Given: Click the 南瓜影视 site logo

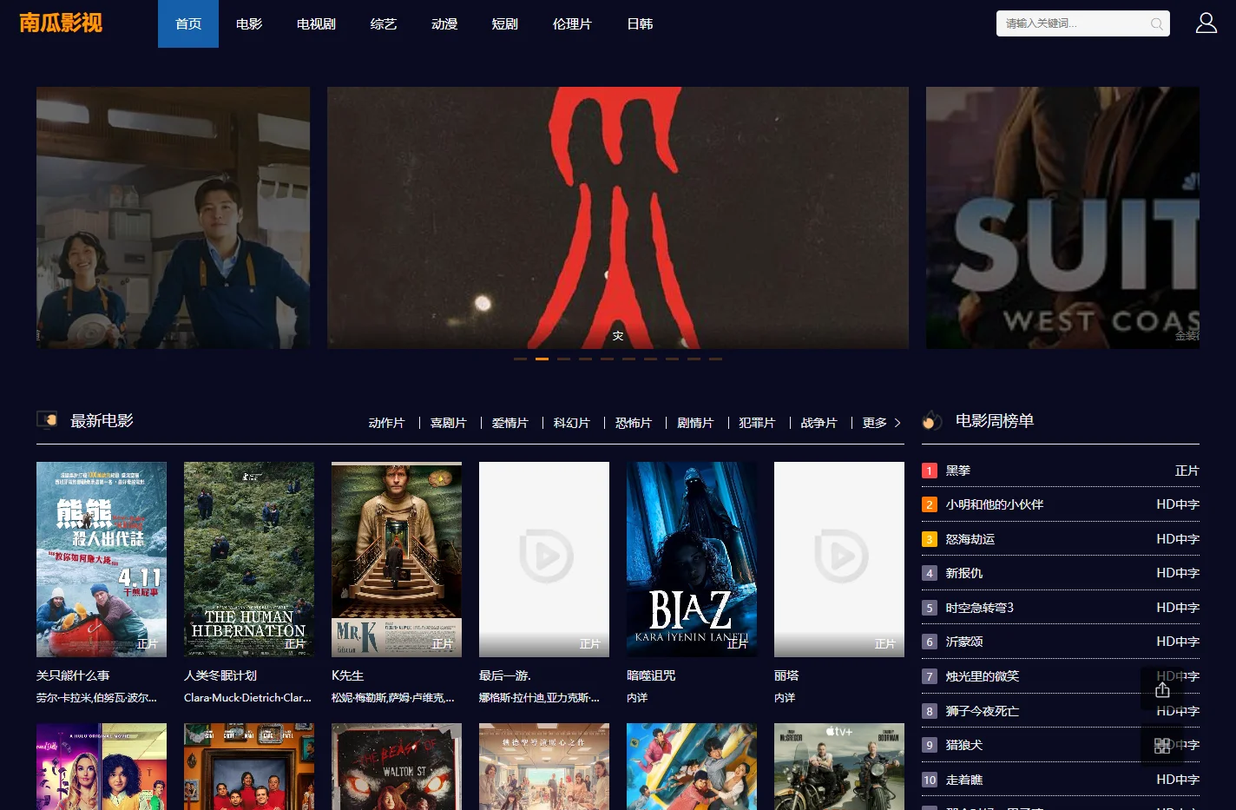Looking at the screenshot, I should click(x=61, y=23).
